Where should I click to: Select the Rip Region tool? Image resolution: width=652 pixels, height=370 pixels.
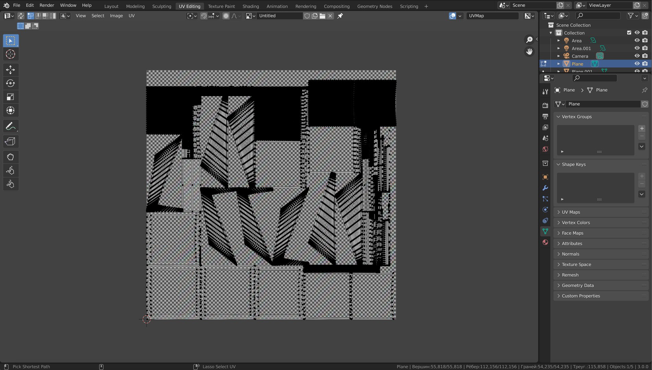tap(10, 141)
